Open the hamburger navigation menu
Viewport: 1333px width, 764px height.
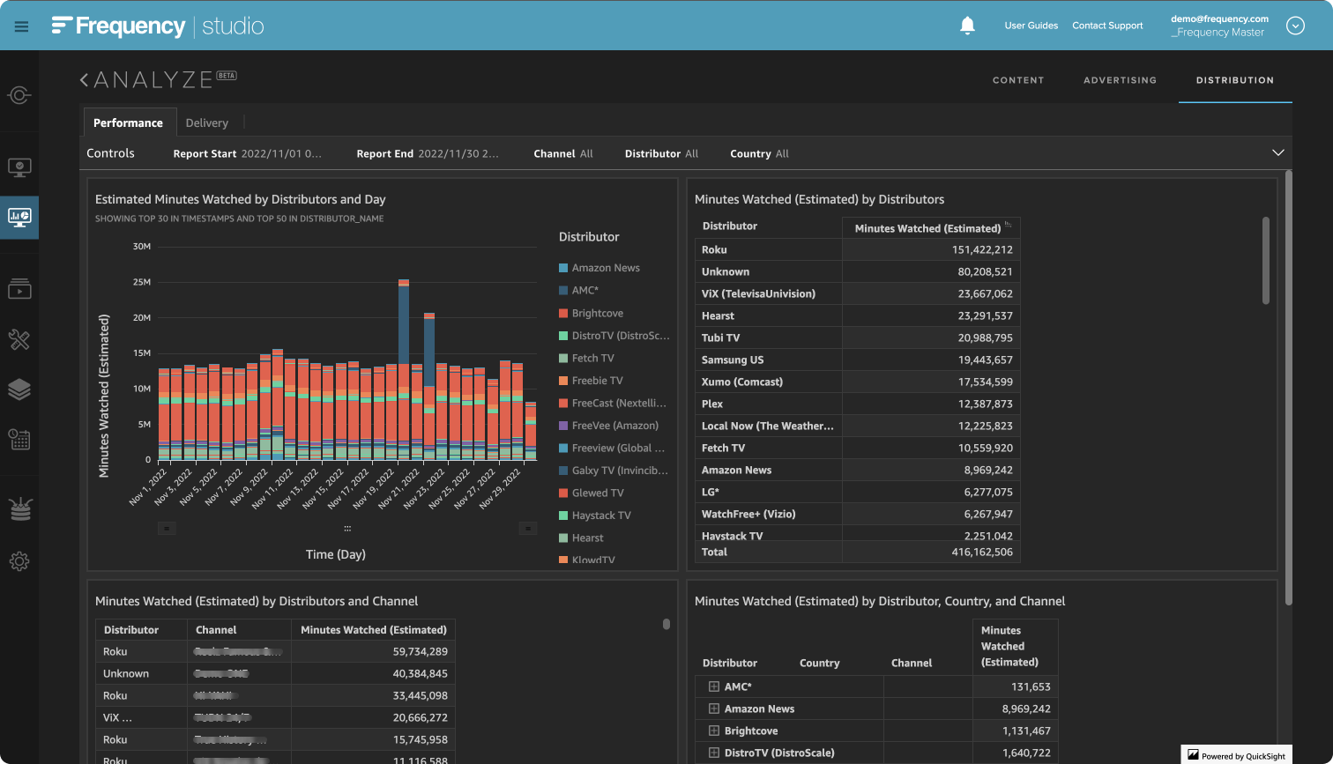pyautogui.click(x=22, y=26)
